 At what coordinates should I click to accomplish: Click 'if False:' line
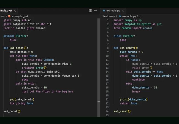pos(133,60)
